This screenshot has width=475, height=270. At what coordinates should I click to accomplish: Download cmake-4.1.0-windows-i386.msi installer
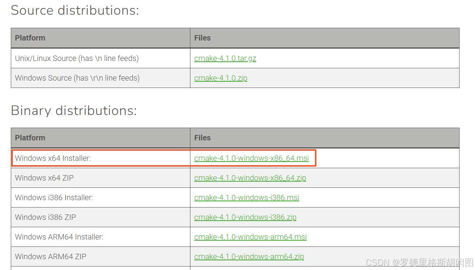pos(246,197)
